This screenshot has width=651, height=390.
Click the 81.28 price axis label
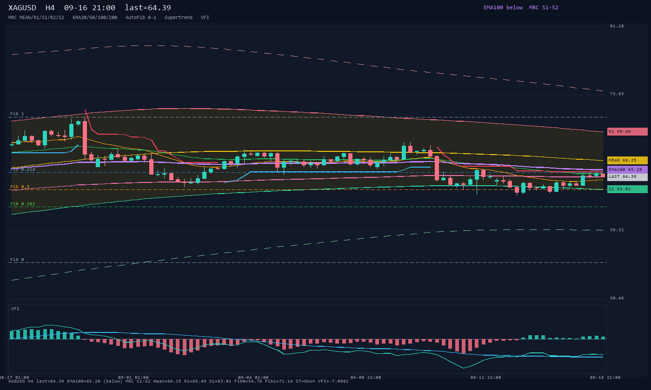[617, 26]
